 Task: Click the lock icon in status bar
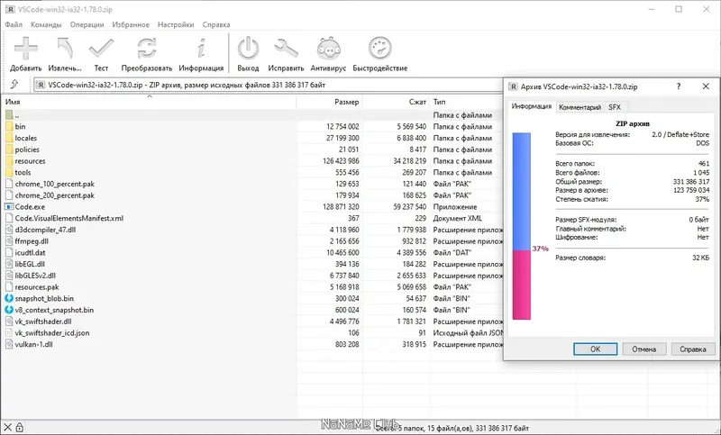tap(20, 428)
